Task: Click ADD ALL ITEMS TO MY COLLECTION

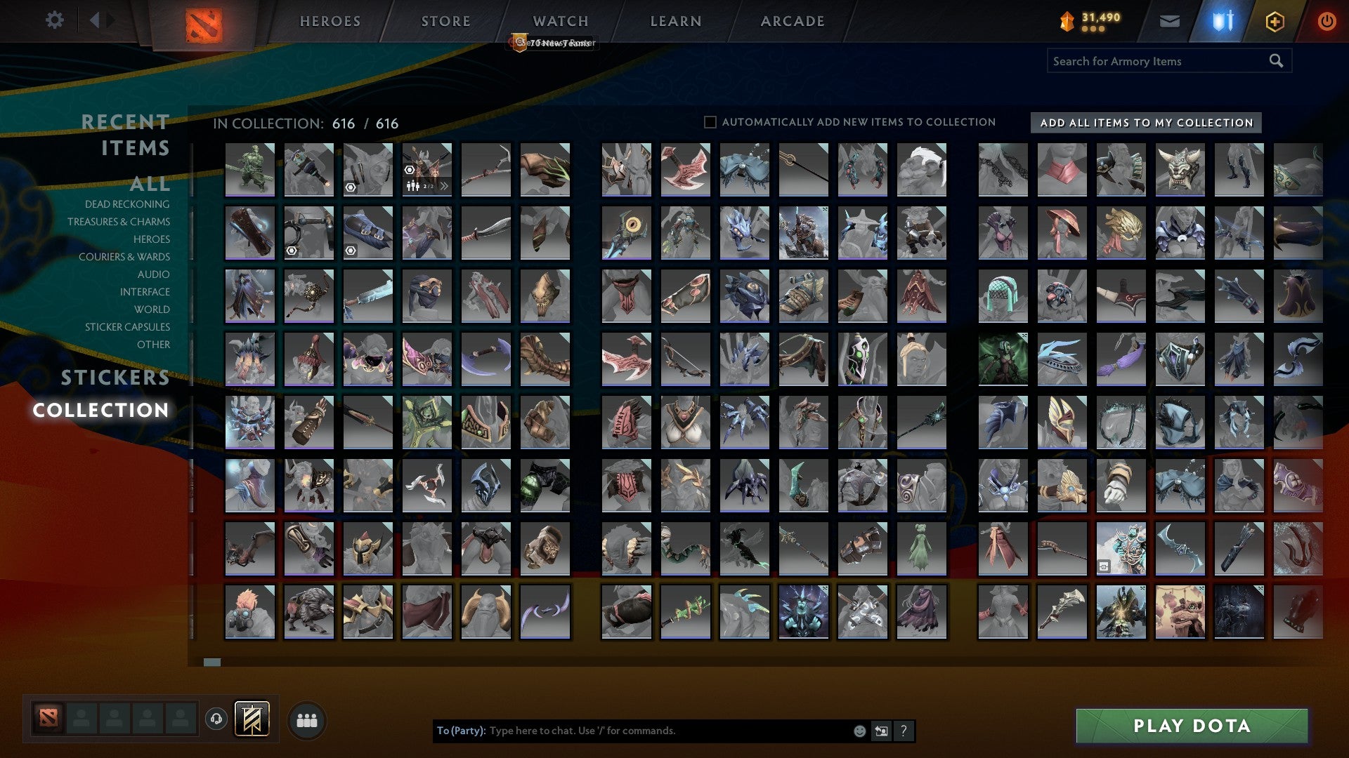Action: click(1145, 122)
